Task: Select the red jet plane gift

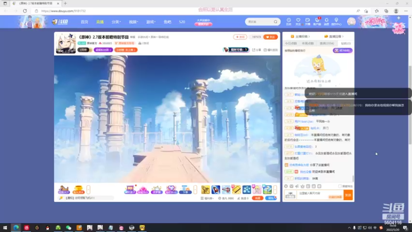Action: [x=226, y=189]
